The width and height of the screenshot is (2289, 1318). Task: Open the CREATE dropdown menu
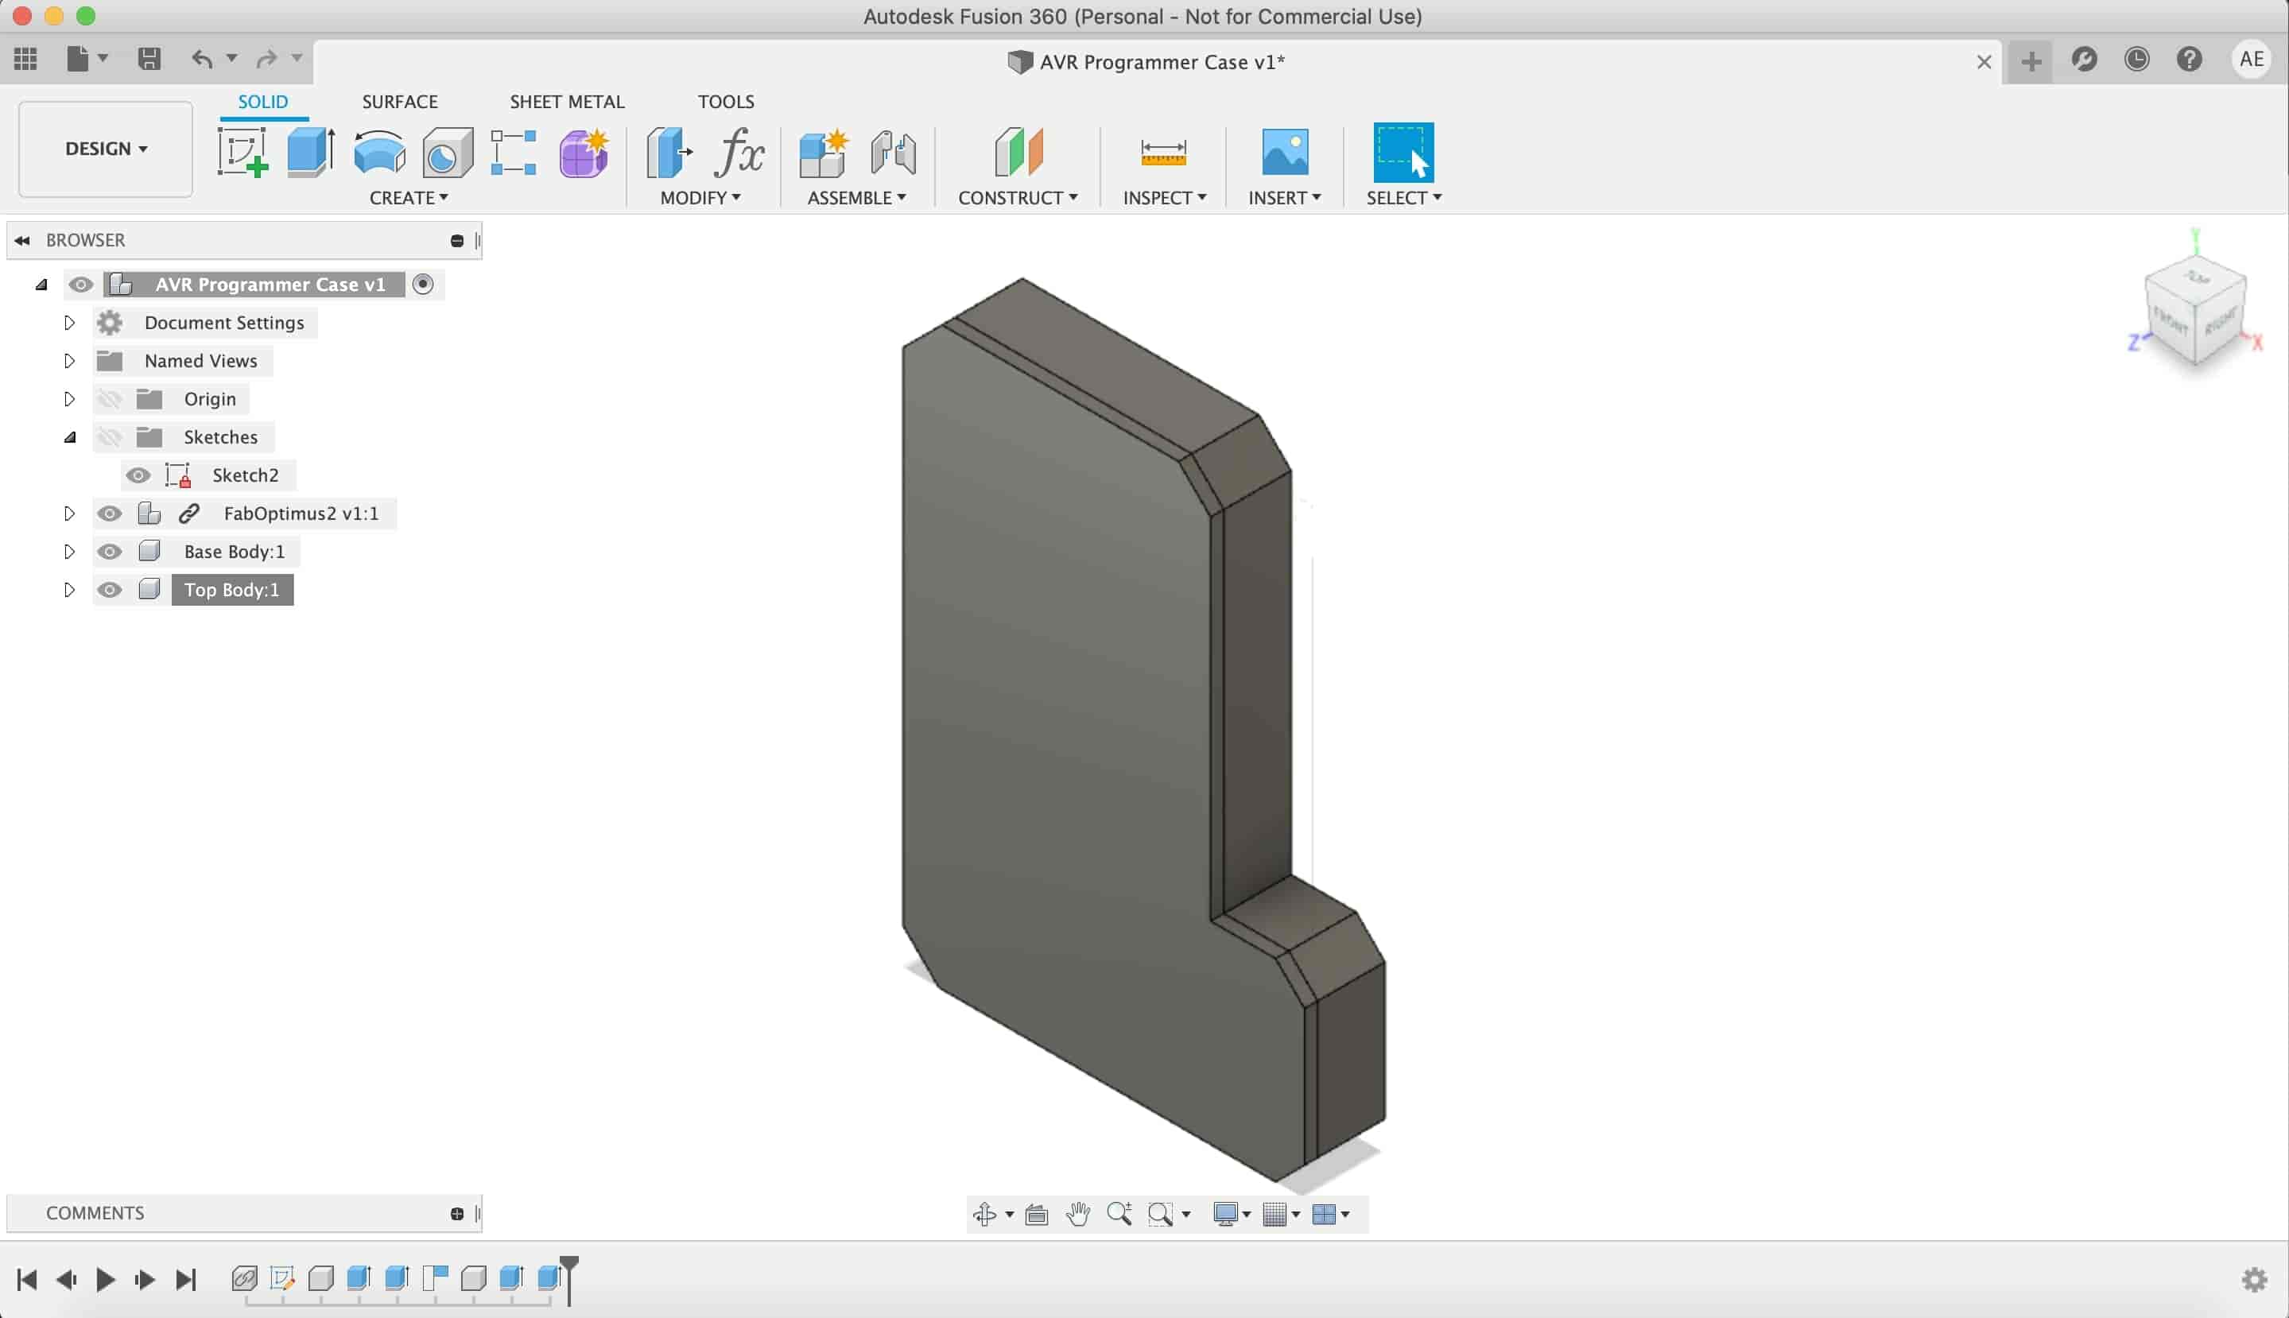tap(408, 197)
